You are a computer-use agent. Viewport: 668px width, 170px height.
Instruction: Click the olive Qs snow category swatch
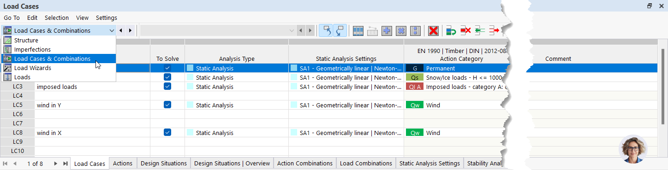pyautogui.click(x=415, y=77)
